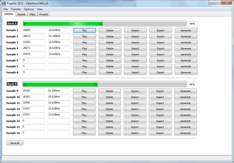Click Sample 12 length field showing 32767
The height and width of the screenshot is (163, 234).
point(34,109)
